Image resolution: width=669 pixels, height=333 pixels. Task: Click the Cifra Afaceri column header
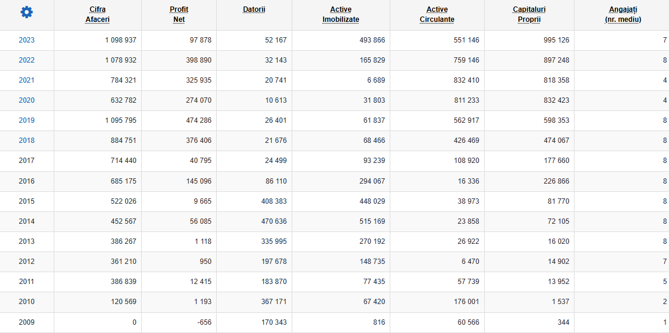click(x=97, y=14)
